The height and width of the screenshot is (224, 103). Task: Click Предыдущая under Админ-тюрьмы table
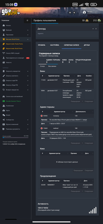pyautogui.click(x=75, y=143)
